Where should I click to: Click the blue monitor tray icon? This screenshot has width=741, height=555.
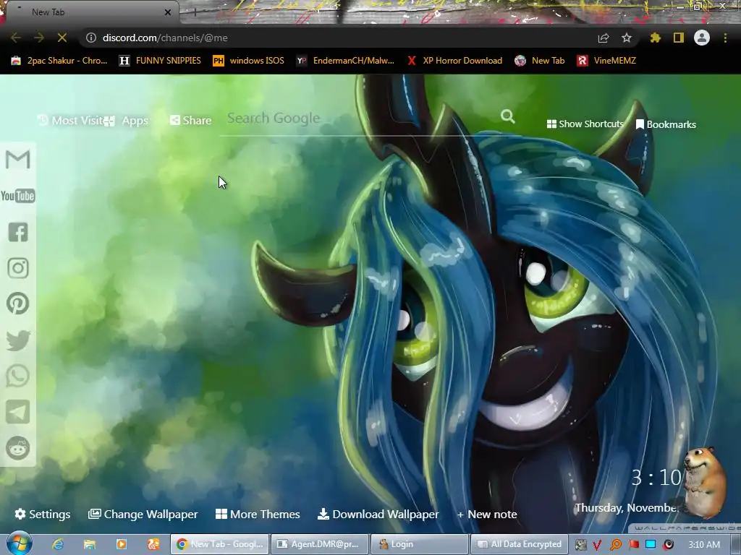[x=651, y=545]
